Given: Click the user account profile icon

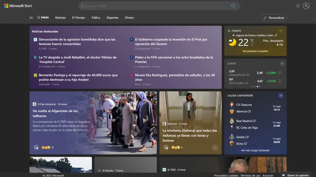Looking at the screenshot, I should pos(306,6).
